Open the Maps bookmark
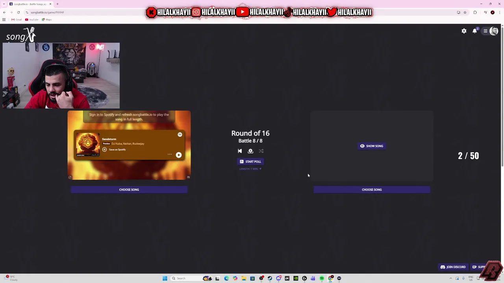The width and height of the screenshot is (504, 283). coord(46,20)
